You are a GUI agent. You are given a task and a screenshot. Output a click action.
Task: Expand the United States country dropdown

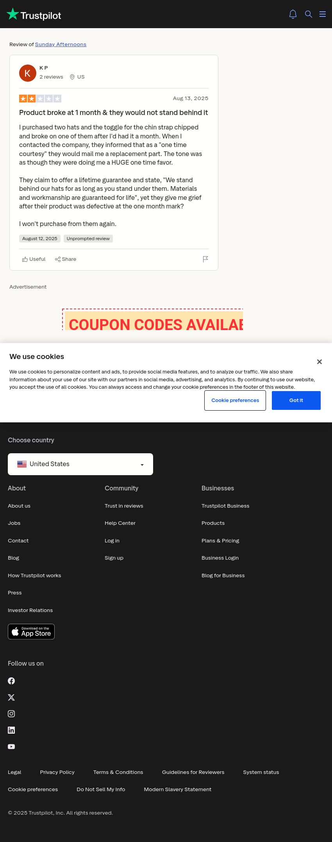pyautogui.click(x=80, y=464)
